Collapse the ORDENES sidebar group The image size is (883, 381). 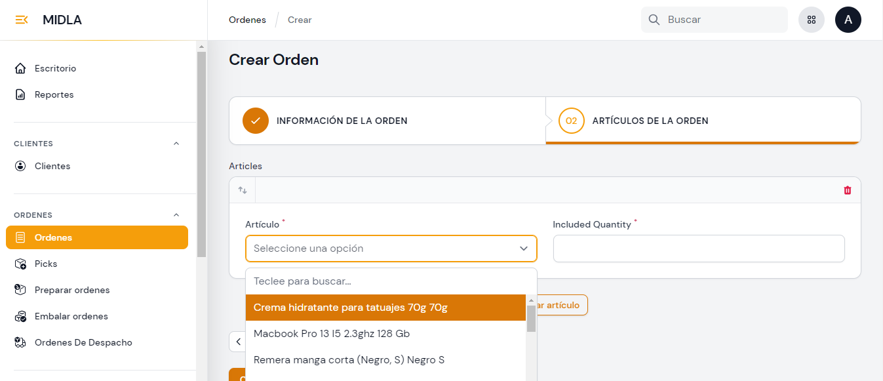(x=176, y=215)
